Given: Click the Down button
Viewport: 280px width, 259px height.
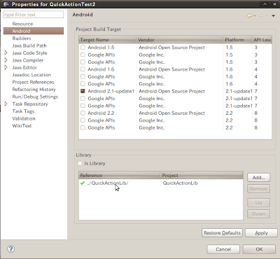Looking at the screenshot, I should (258, 213).
